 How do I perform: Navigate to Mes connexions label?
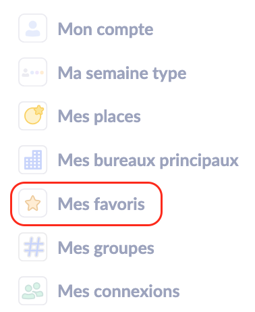click(x=119, y=291)
